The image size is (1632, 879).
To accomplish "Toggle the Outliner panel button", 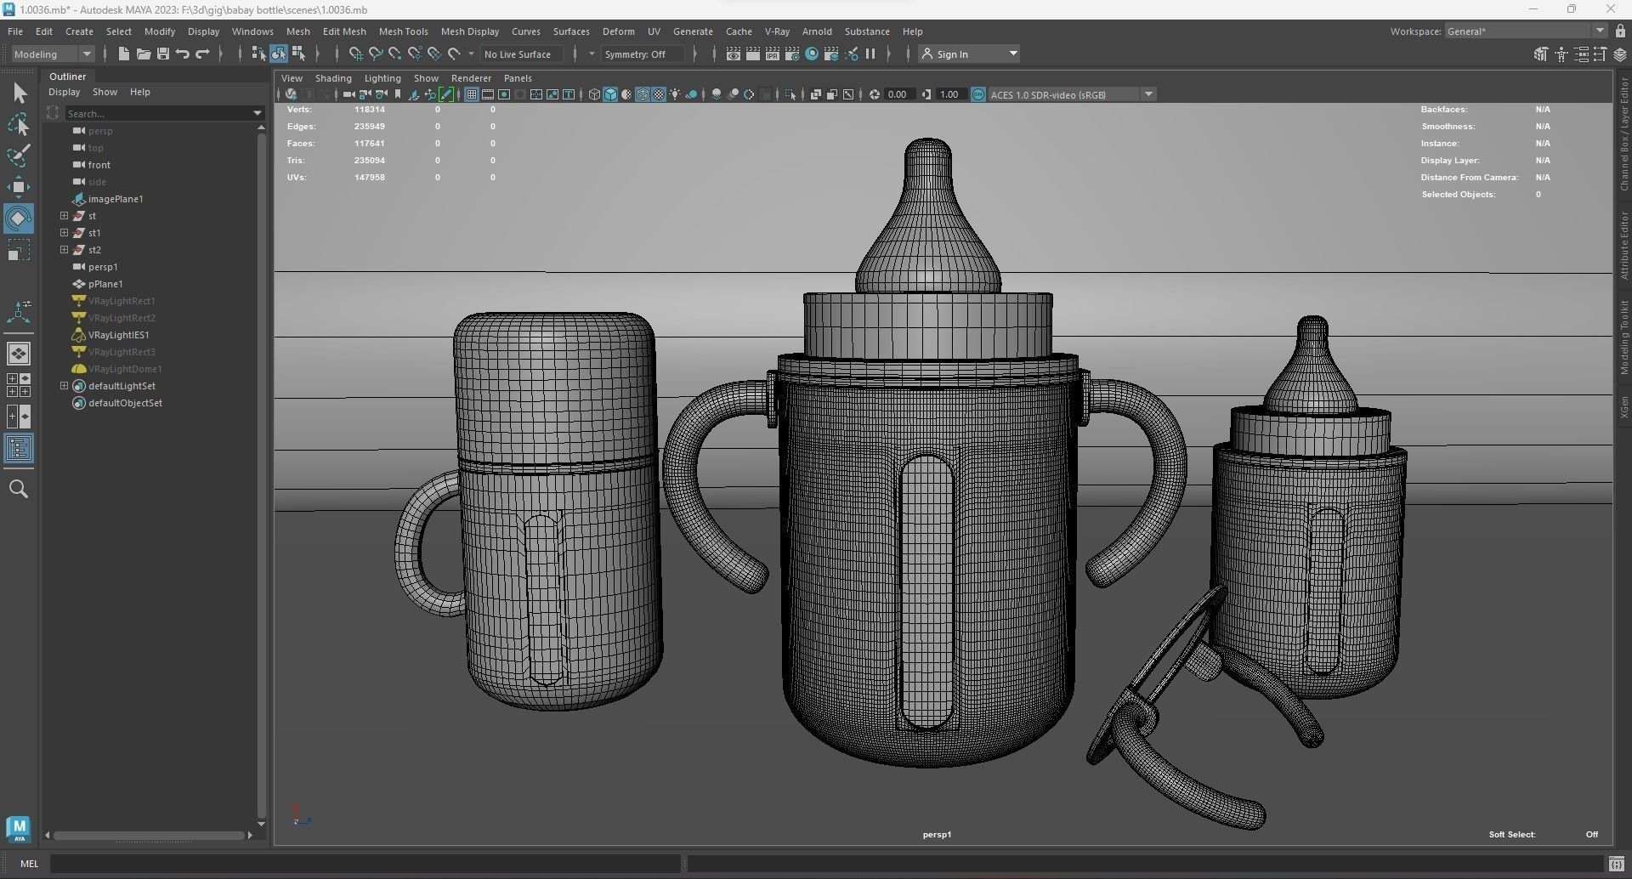I will pos(19,448).
